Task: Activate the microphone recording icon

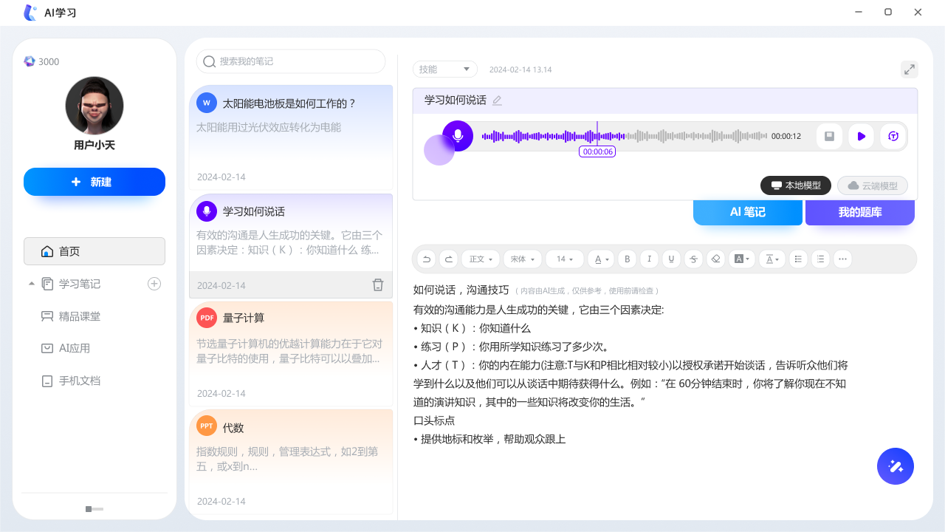Action: pyautogui.click(x=456, y=136)
